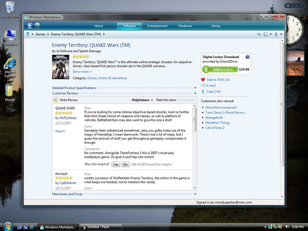Open reviewer McFlyMarty's profile

(68, 118)
